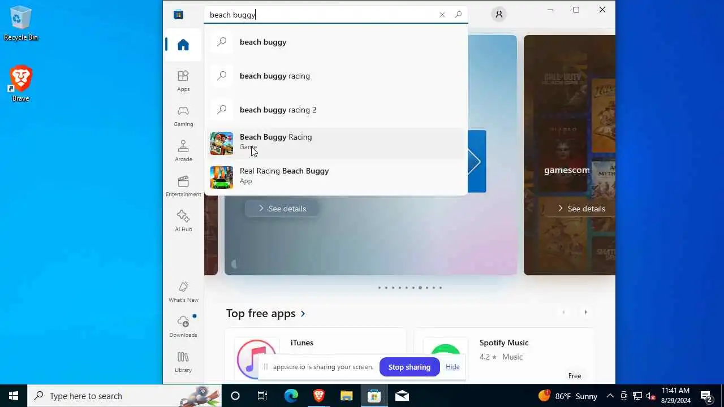Click See details on the gamescom banner
This screenshot has width=724, height=407.
[581, 209]
